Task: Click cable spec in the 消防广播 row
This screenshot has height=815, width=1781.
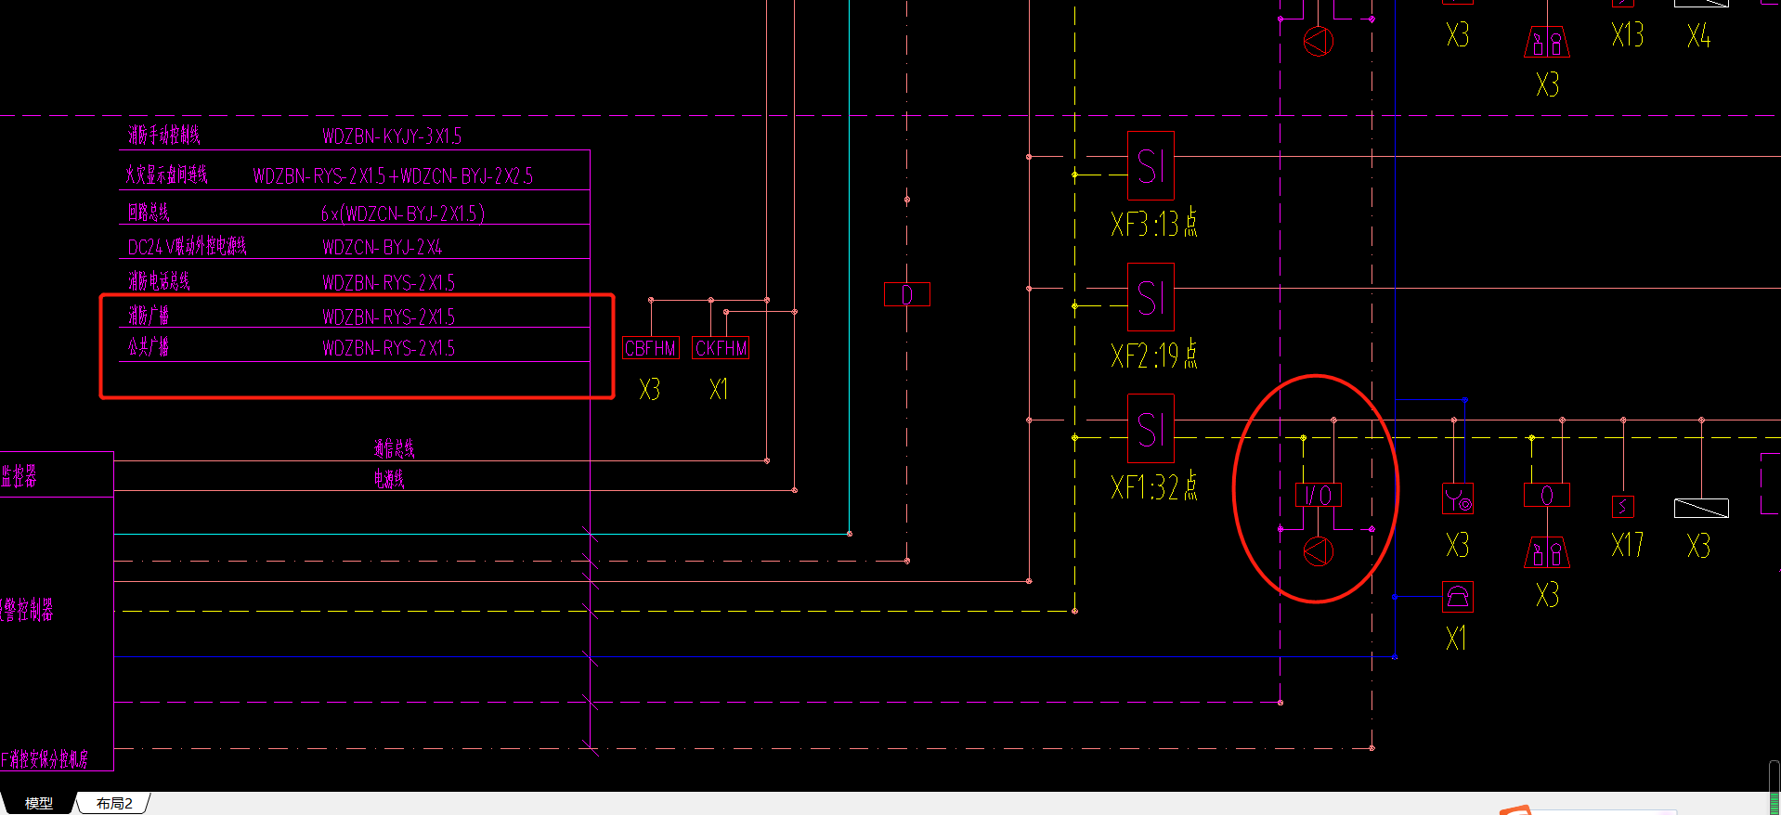Action: tap(389, 317)
